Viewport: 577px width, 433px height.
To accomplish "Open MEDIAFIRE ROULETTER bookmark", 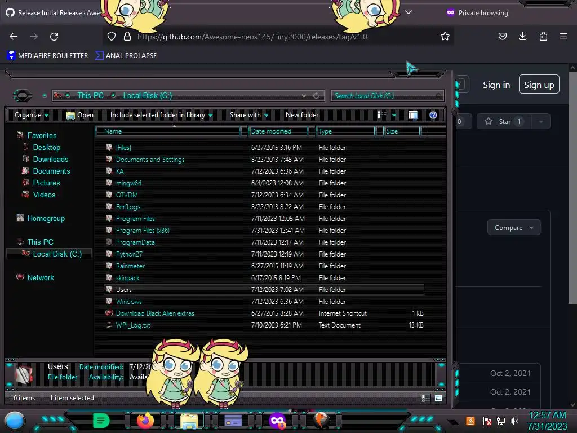I will (47, 56).
